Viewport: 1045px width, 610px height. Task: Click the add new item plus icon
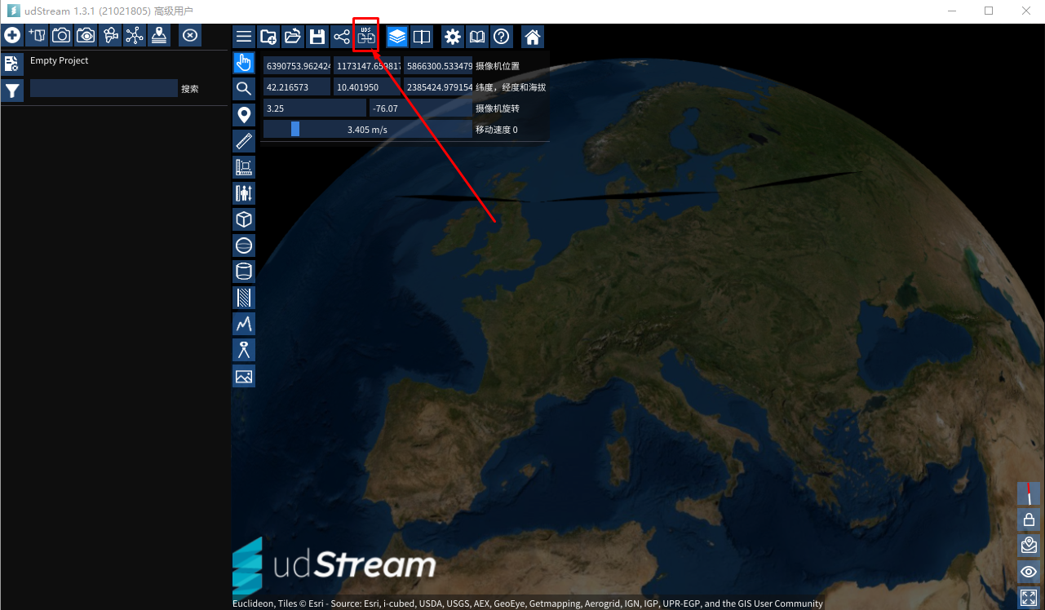tap(12, 36)
